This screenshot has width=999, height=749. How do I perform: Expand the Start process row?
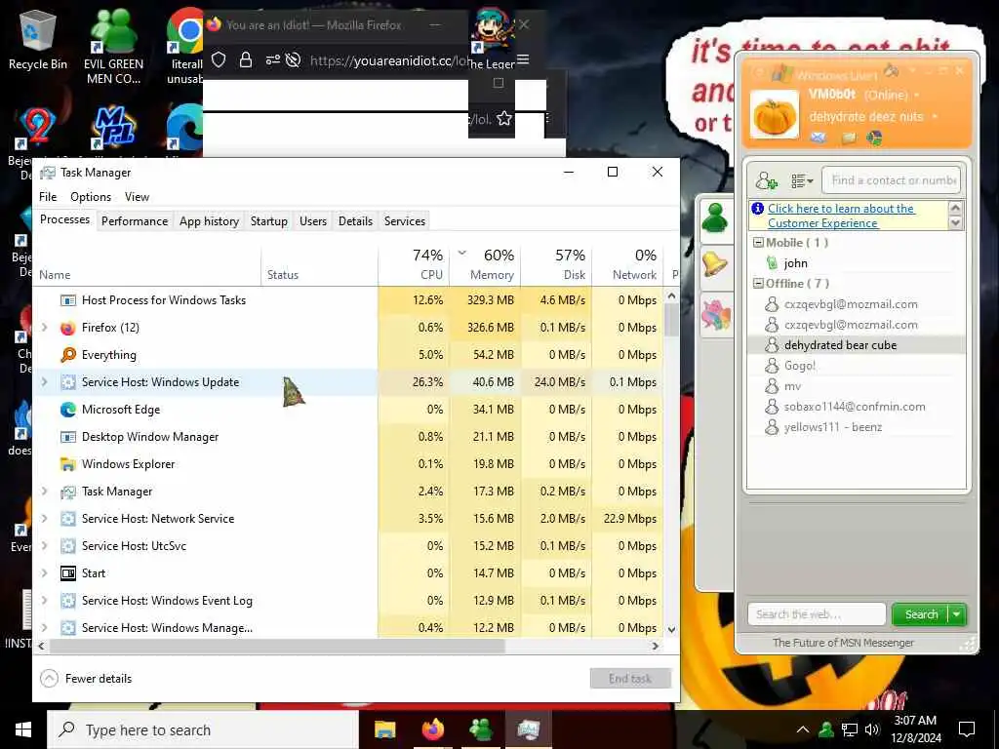tap(45, 573)
